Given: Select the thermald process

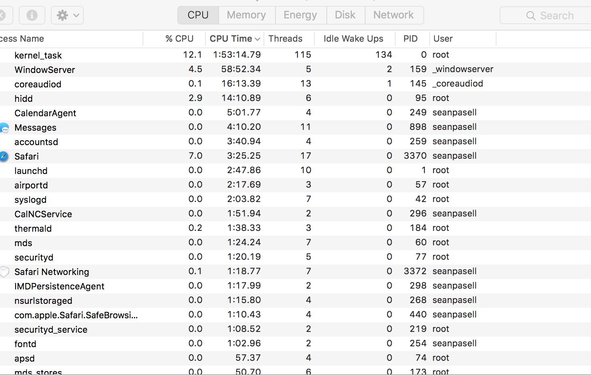Looking at the screenshot, I should 33,228.
